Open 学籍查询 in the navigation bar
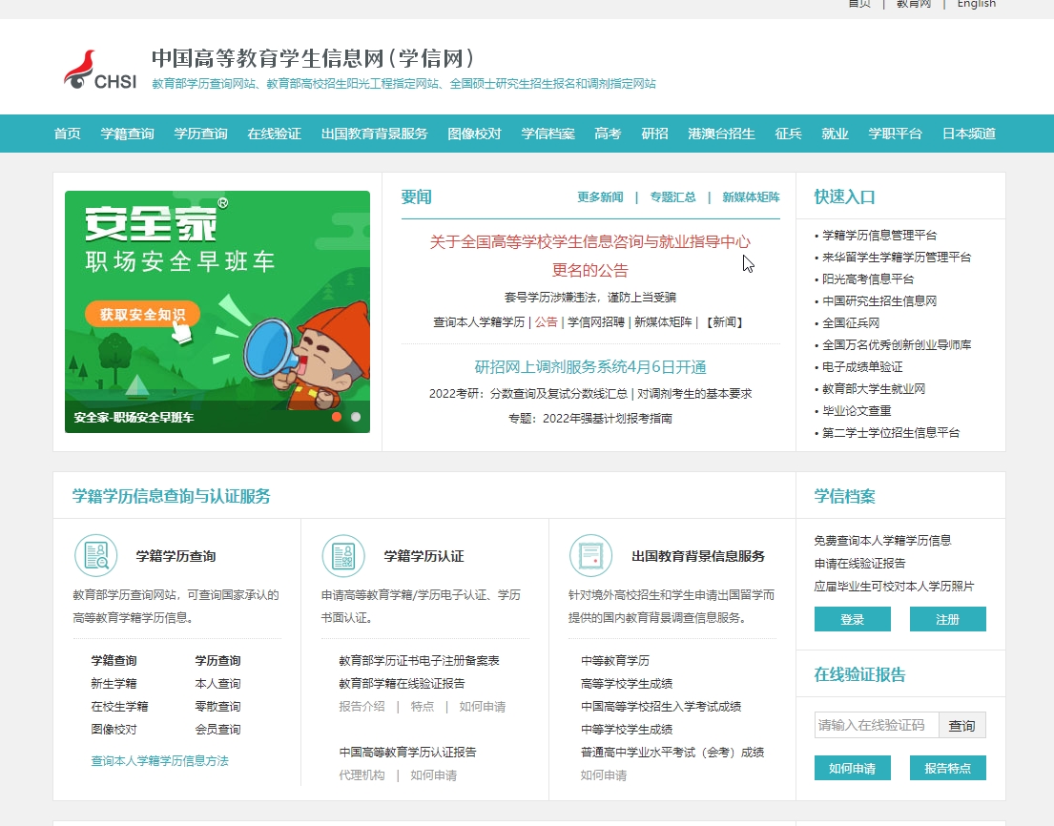 (x=127, y=134)
